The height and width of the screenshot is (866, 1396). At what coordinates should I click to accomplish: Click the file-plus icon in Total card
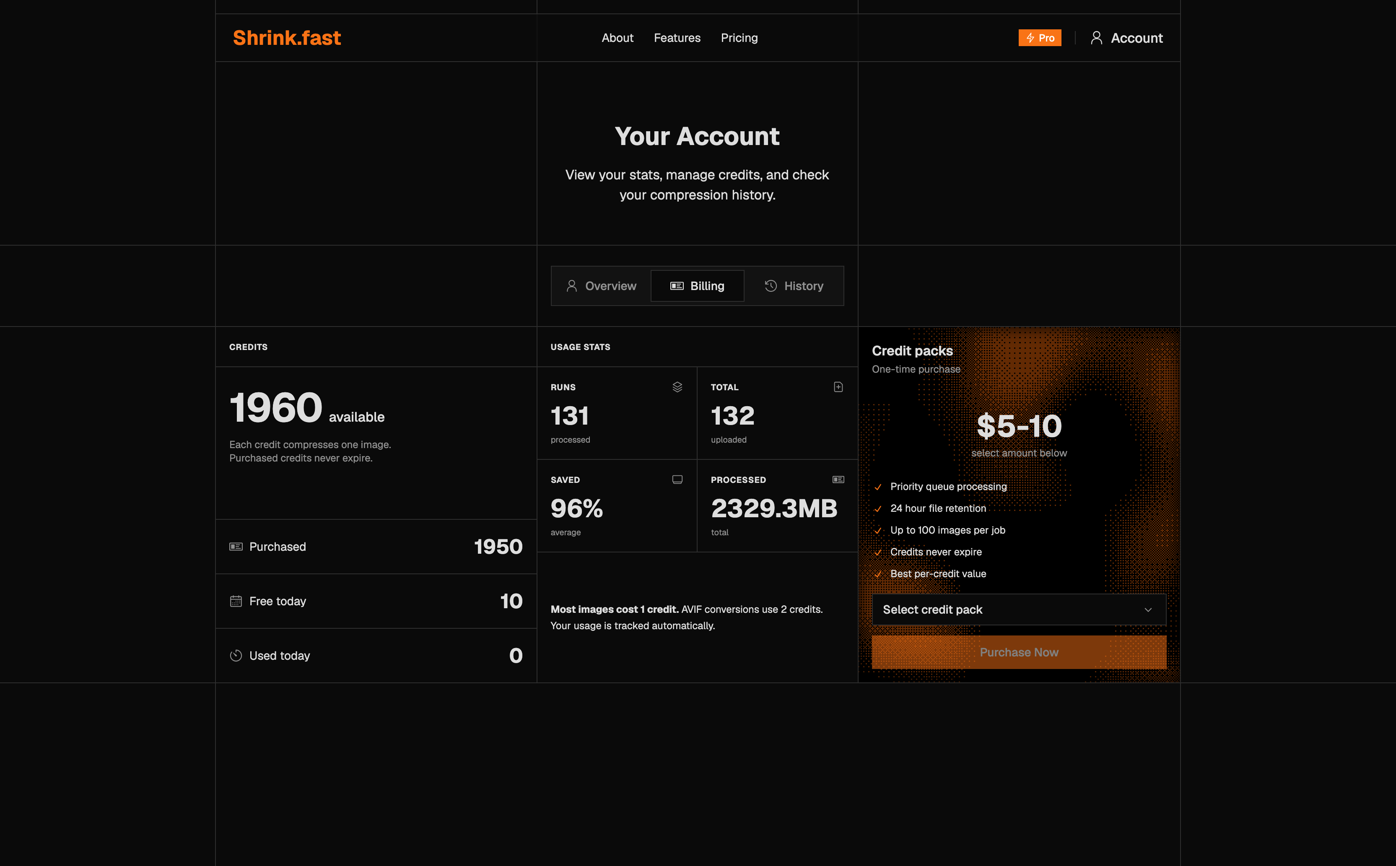coord(838,387)
